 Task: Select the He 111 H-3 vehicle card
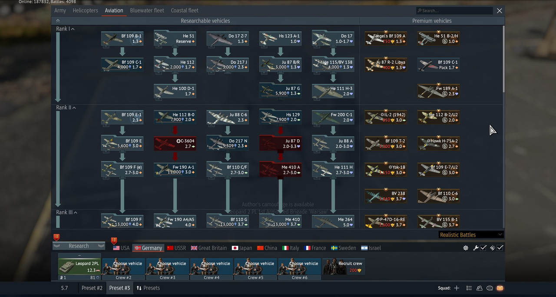(x=333, y=91)
